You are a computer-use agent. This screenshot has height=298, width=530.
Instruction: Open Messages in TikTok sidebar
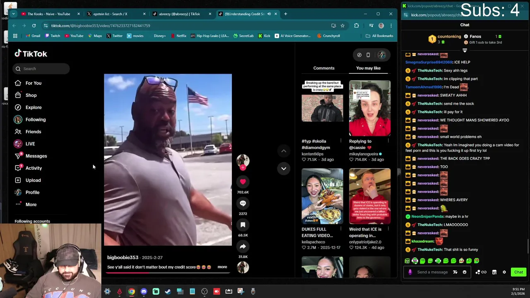[36, 156]
